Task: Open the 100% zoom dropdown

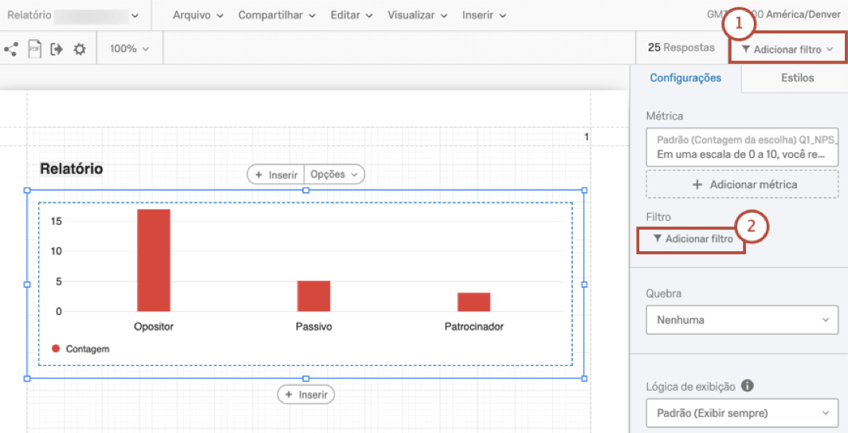Action: (x=130, y=49)
